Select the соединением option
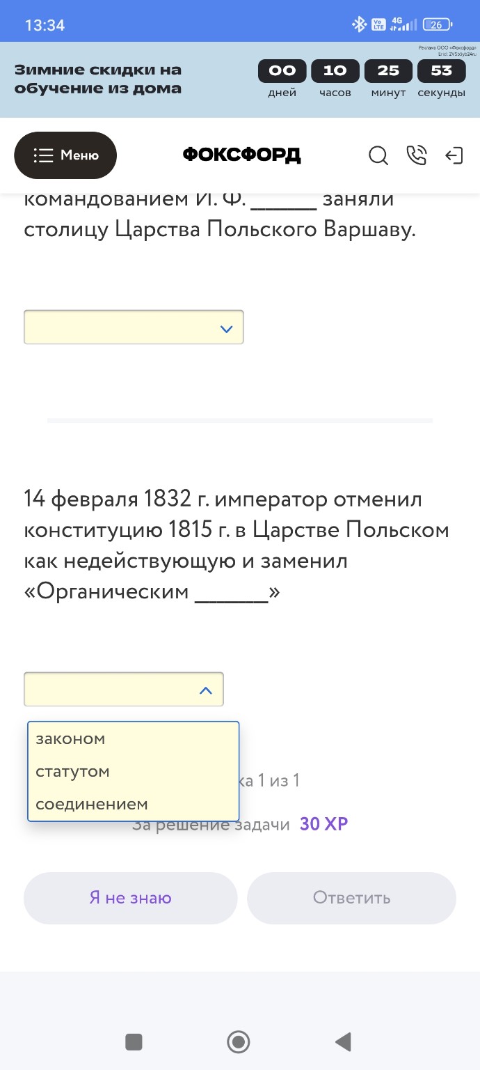This screenshot has height=1070, width=480. 90,804
